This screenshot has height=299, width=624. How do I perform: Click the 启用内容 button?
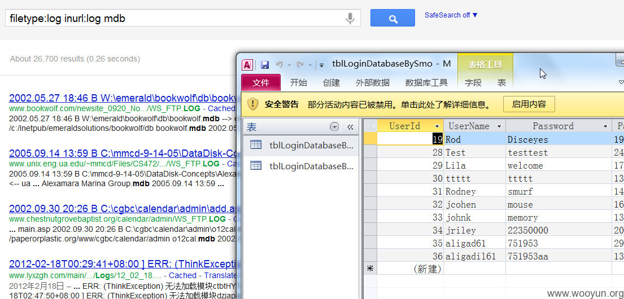(529, 104)
